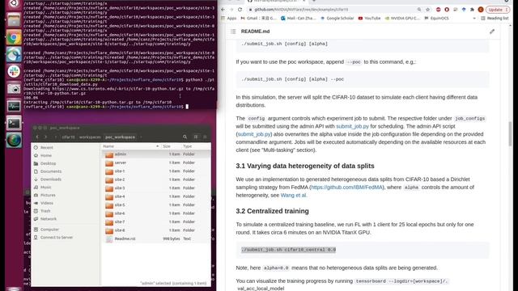The width and height of the screenshot is (518, 291).
Task: Open the file manager grid view option
Action: tap(205, 137)
